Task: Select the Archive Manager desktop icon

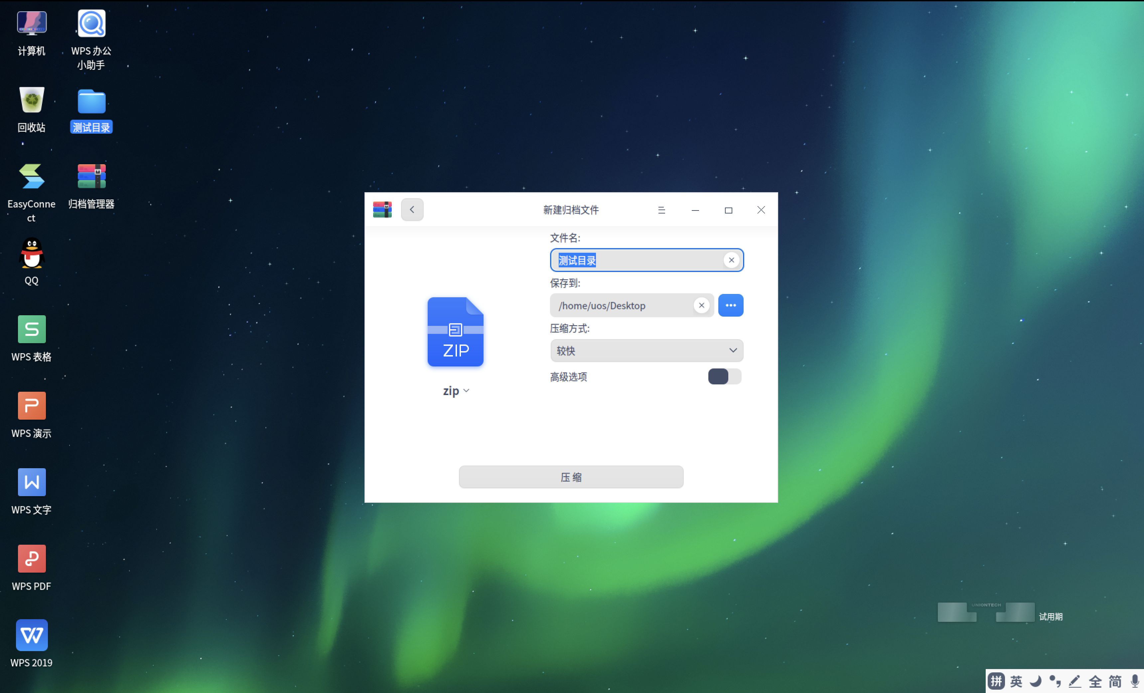Action: (91, 177)
